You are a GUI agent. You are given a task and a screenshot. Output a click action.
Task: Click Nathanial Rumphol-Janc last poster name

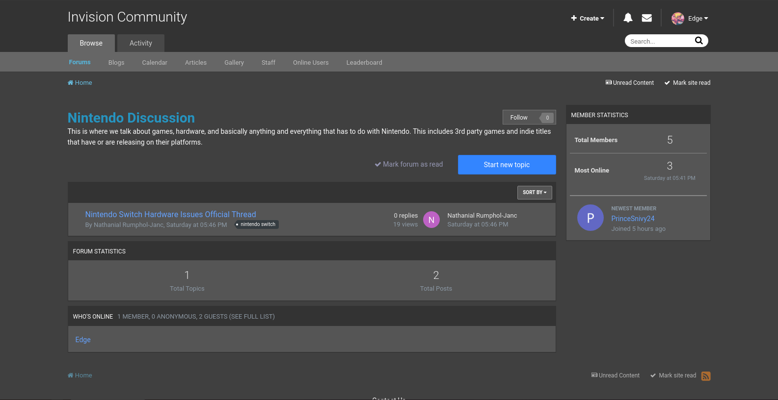pyautogui.click(x=482, y=216)
